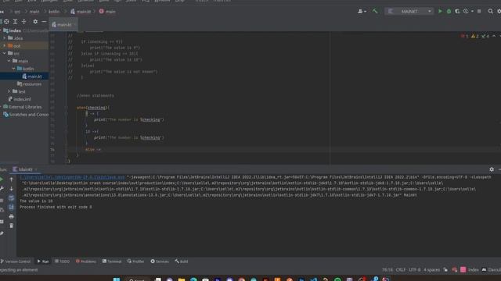Start debugging with the green bug icon
The image size is (501, 281).
(x=449, y=11)
